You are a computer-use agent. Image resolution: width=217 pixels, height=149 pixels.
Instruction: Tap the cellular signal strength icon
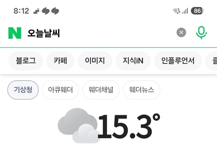tap(185, 11)
